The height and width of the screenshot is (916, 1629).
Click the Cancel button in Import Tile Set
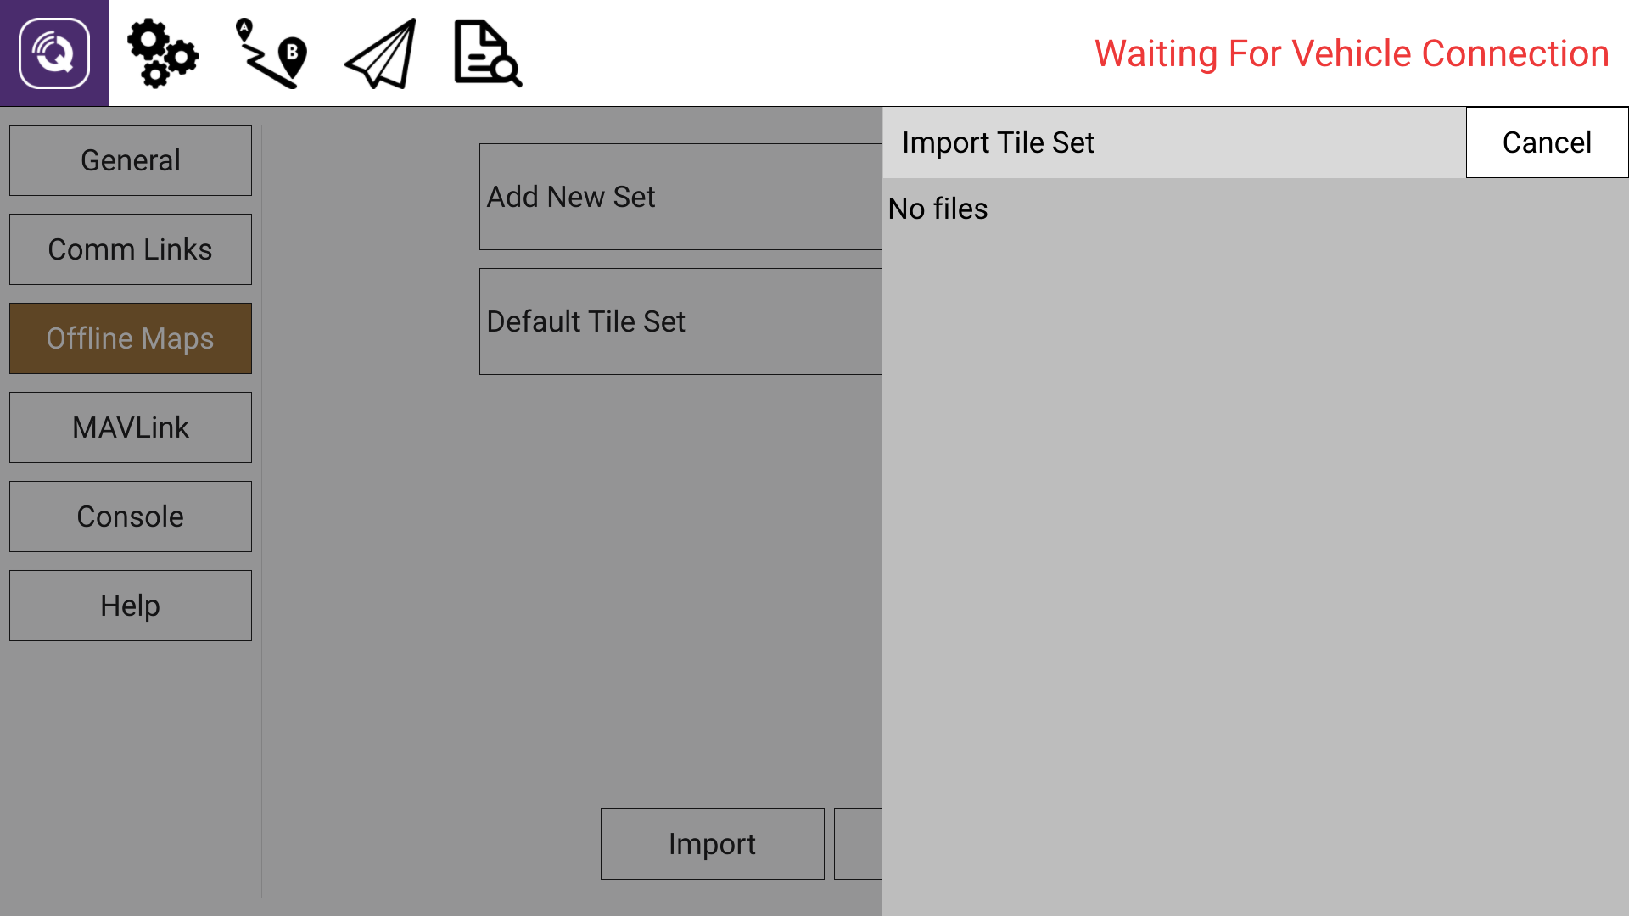pos(1546,142)
